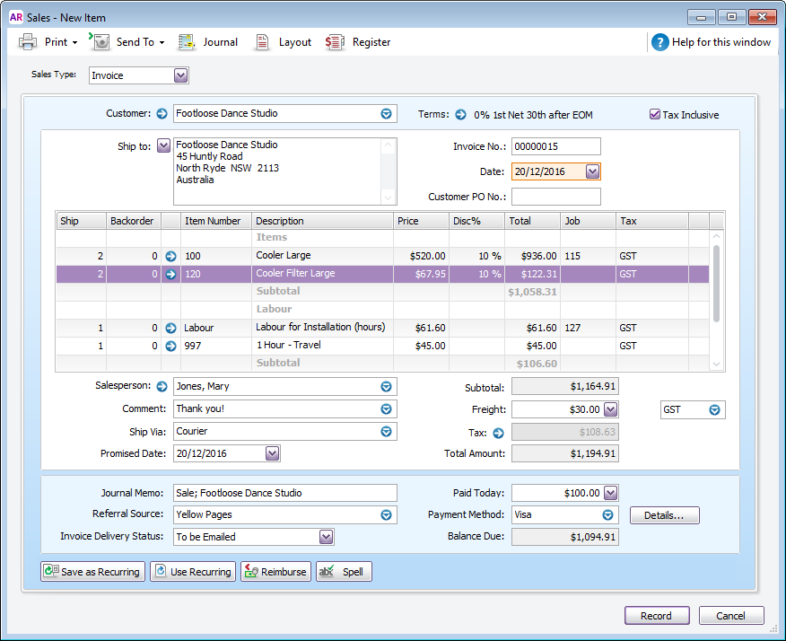The width and height of the screenshot is (786, 641).
Task: Click the Save as Recurring button
Action: click(92, 572)
